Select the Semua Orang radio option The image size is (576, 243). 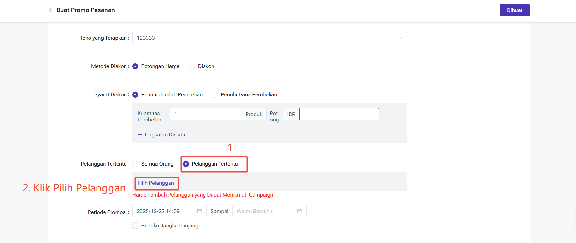click(135, 164)
